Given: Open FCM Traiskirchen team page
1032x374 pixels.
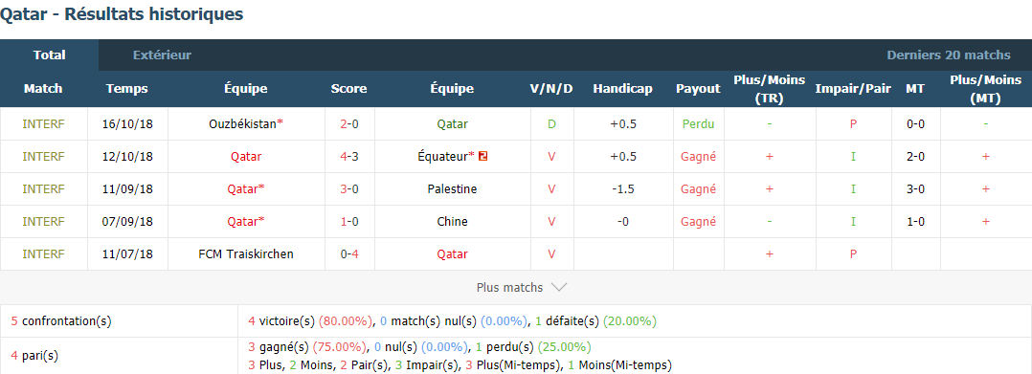Looking at the screenshot, I should pos(245,253).
